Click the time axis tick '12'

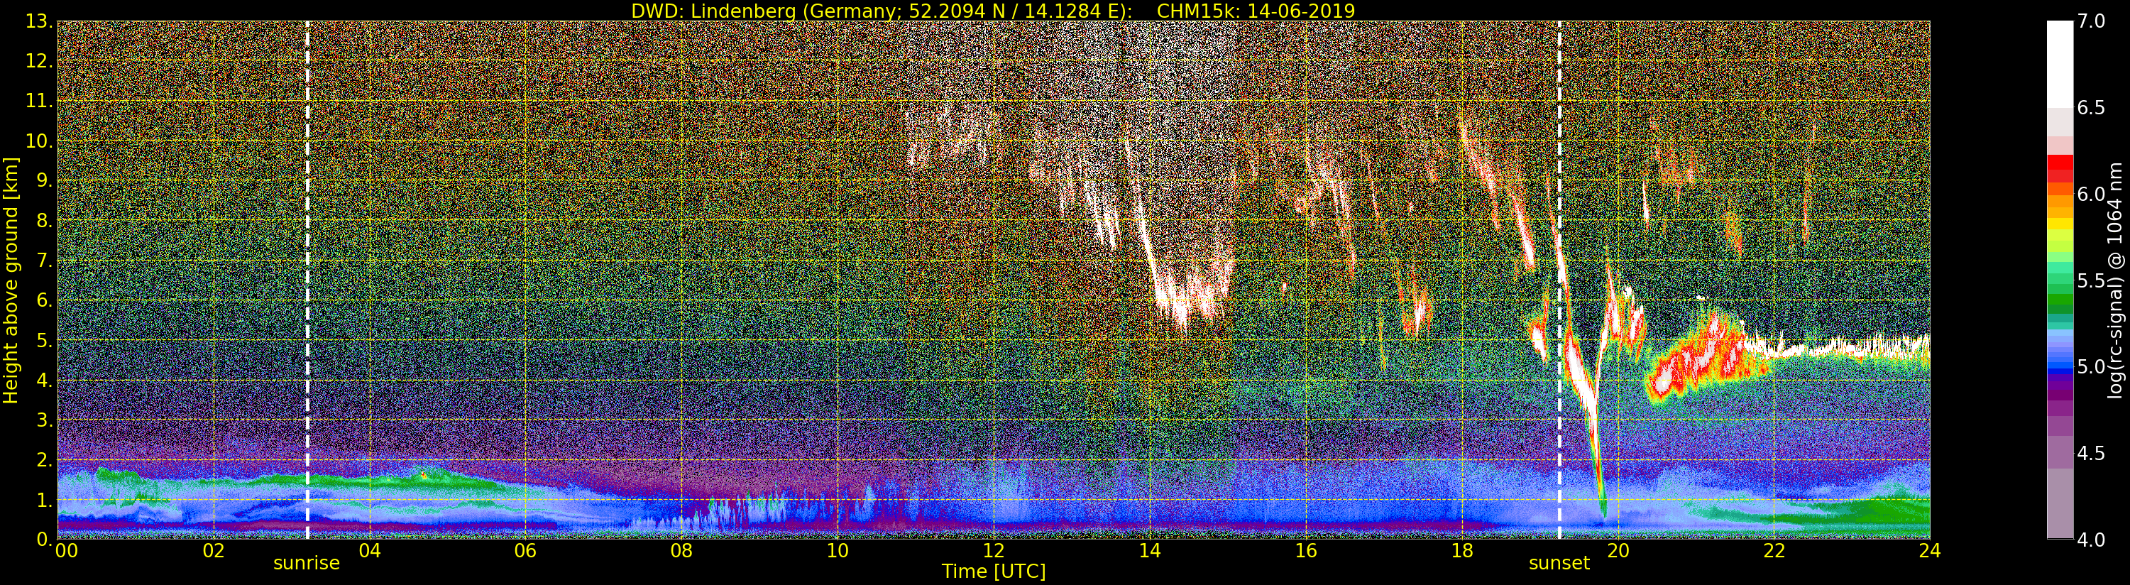pos(994,550)
